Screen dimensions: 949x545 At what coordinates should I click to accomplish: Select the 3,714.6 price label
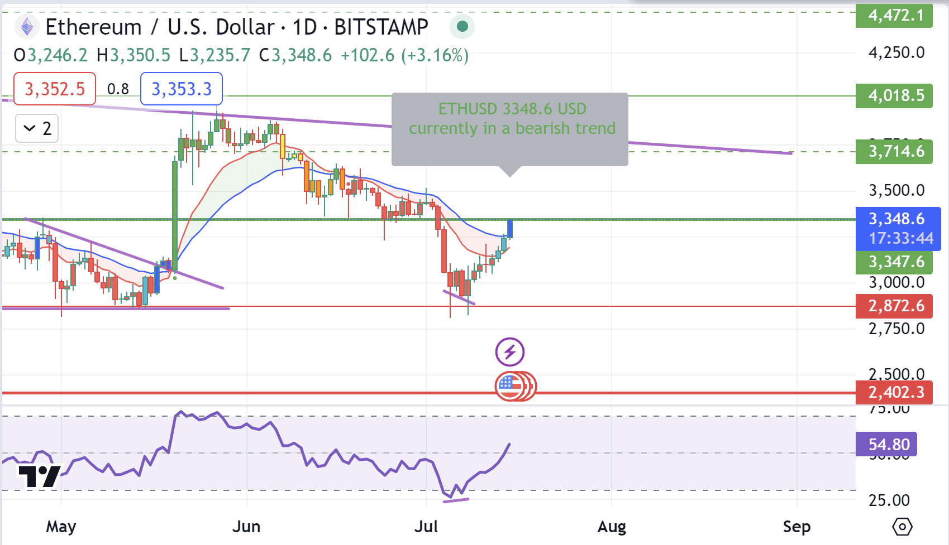pyautogui.click(x=894, y=151)
